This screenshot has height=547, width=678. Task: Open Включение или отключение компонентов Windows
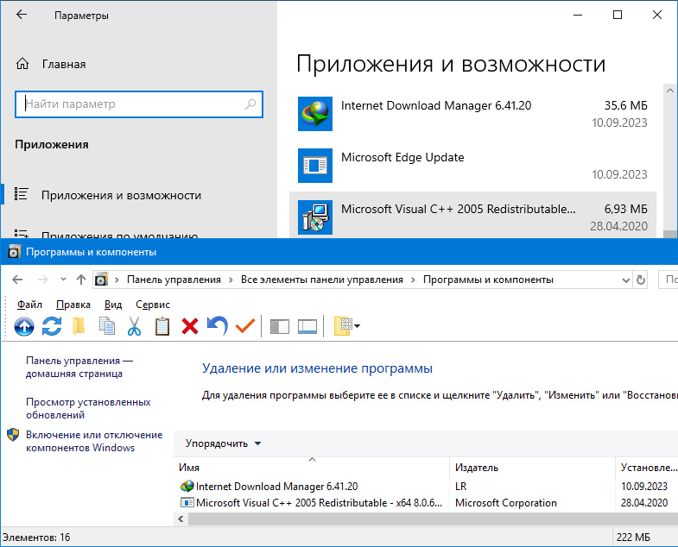tap(94, 441)
